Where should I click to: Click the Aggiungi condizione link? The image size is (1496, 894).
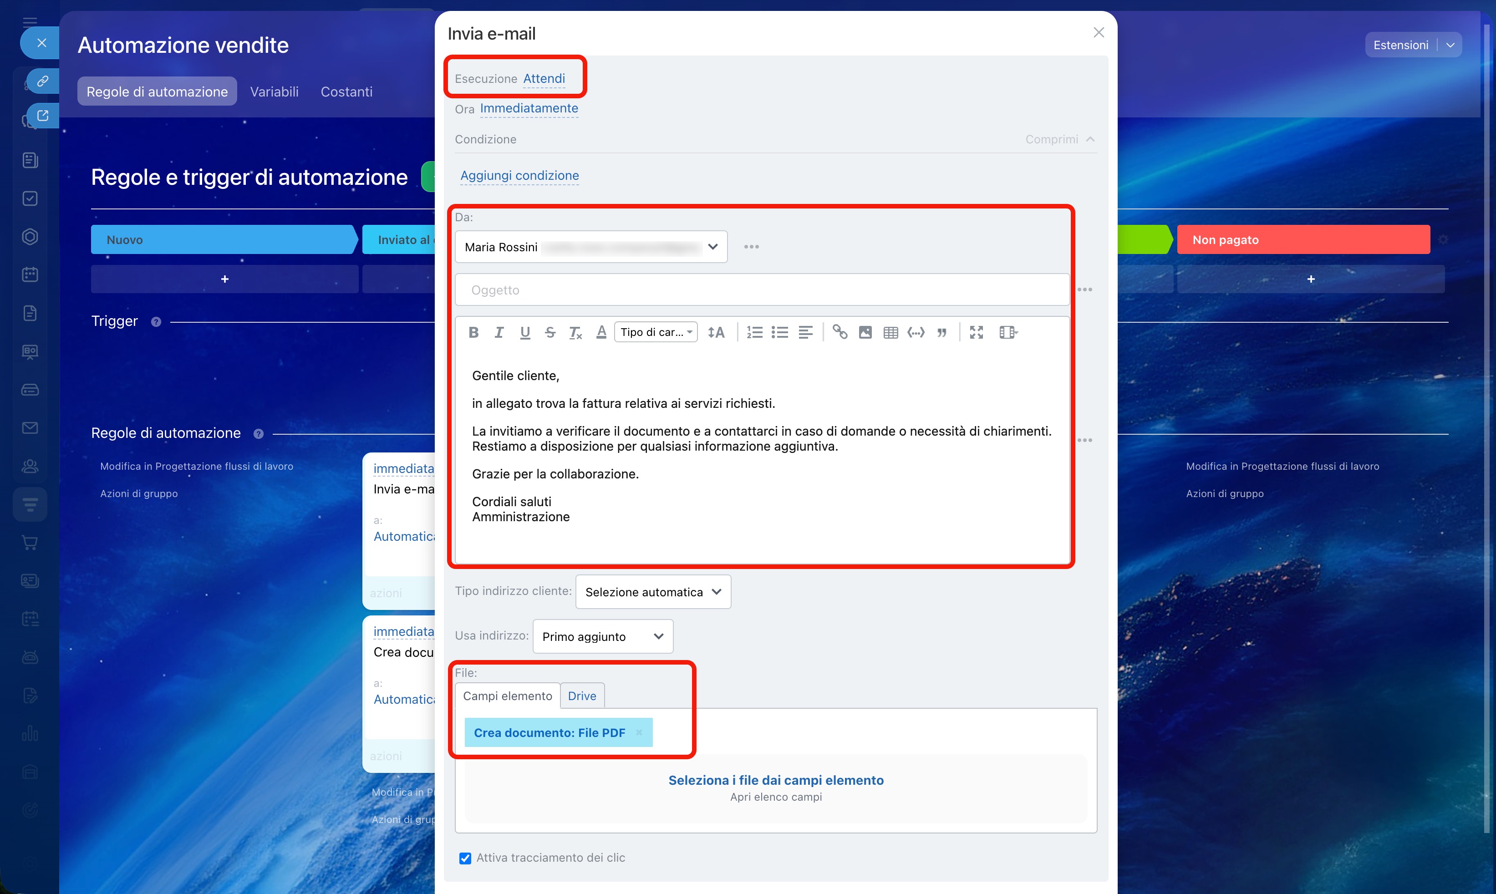coord(519,175)
